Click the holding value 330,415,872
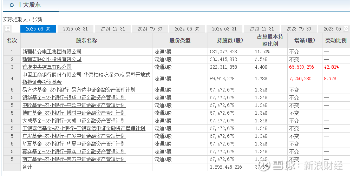This screenshot has height=176, width=353. [x=223, y=59]
